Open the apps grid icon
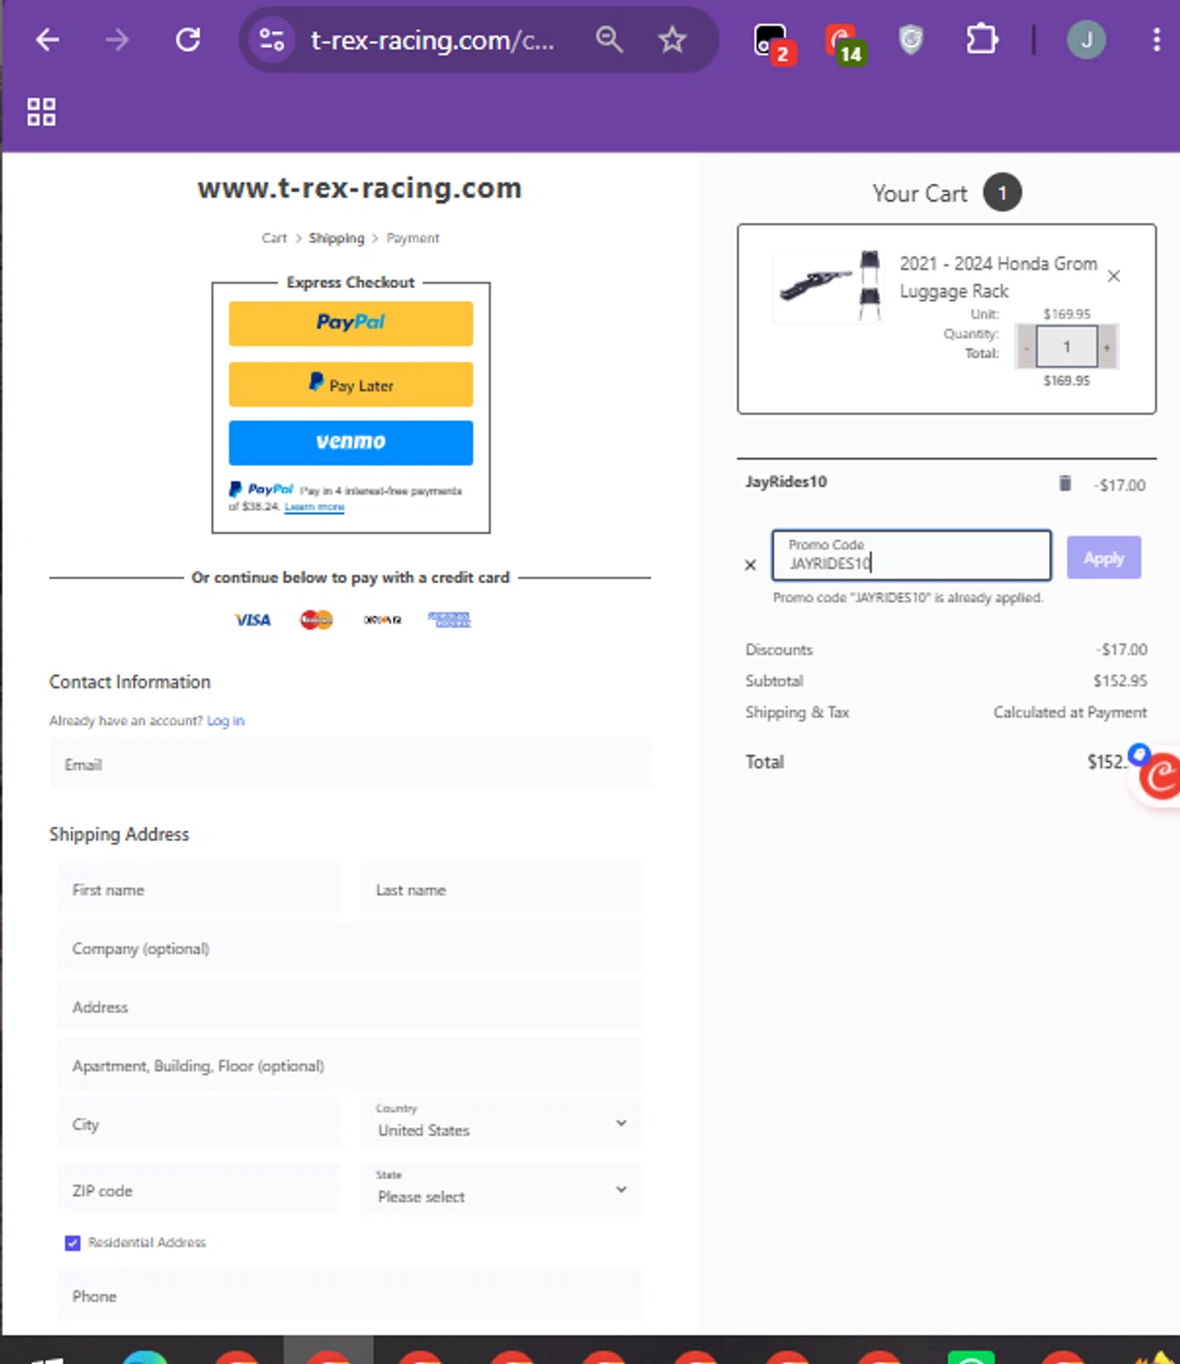 coord(41,112)
